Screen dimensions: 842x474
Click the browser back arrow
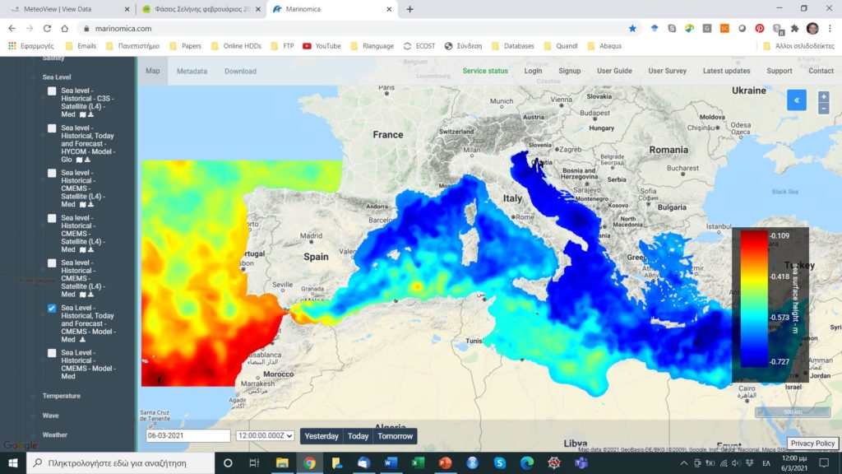[12, 29]
